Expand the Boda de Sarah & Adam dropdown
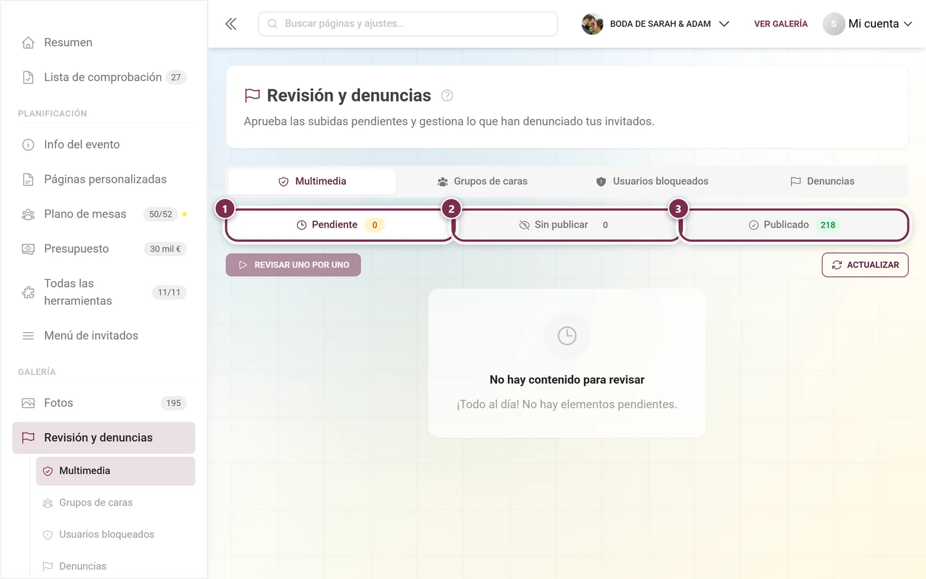Image resolution: width=926 pixels, height=579 pixels. [x=656, y=24]
